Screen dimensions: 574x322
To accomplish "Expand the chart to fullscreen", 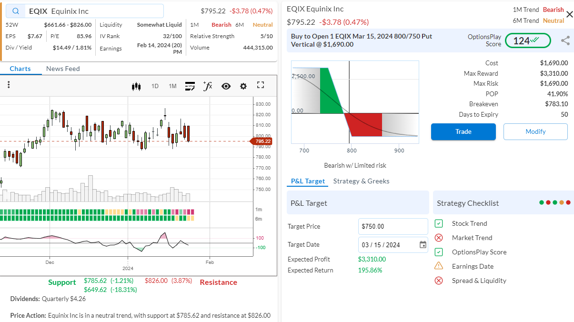I will click(261, 85).
